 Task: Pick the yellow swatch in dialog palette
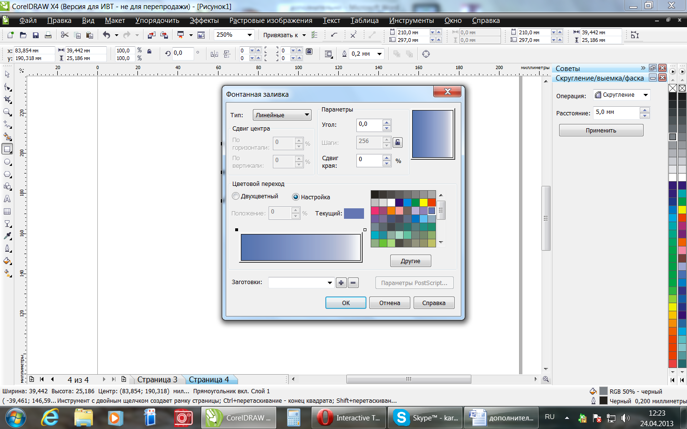423,203
